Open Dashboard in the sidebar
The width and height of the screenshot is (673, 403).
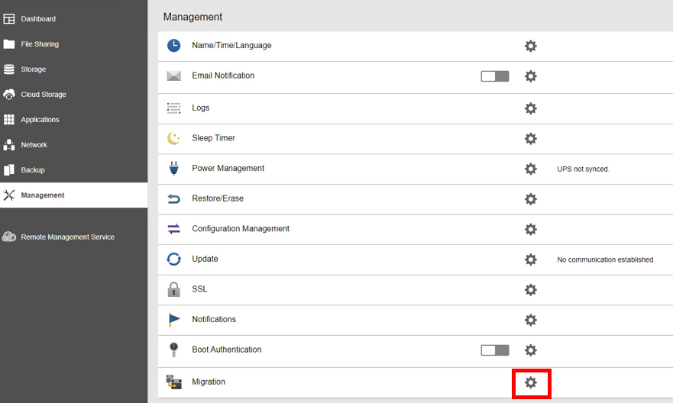tap(38, 19)
